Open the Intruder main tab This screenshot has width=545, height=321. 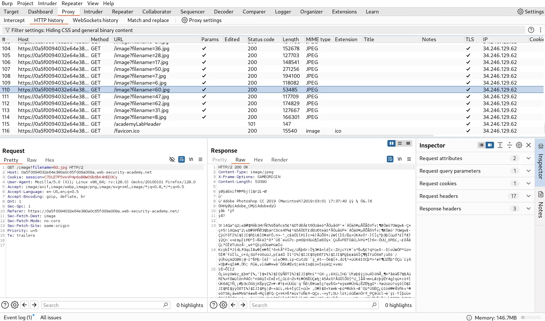pyautogui.click(x=93, y=12)
